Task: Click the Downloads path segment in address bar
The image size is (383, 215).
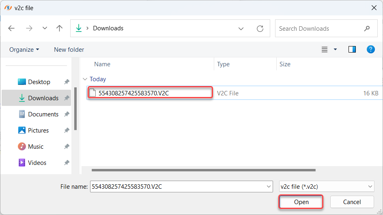Action: tap(108, 28)
